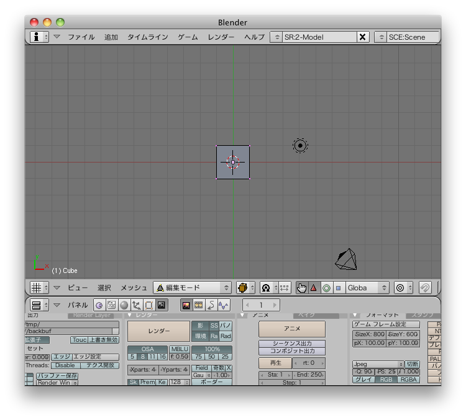Image resolution: width=466 pixels, height=420 pixels.
Task: Open the Gau filter type dropdown
Action: [202, 375]
